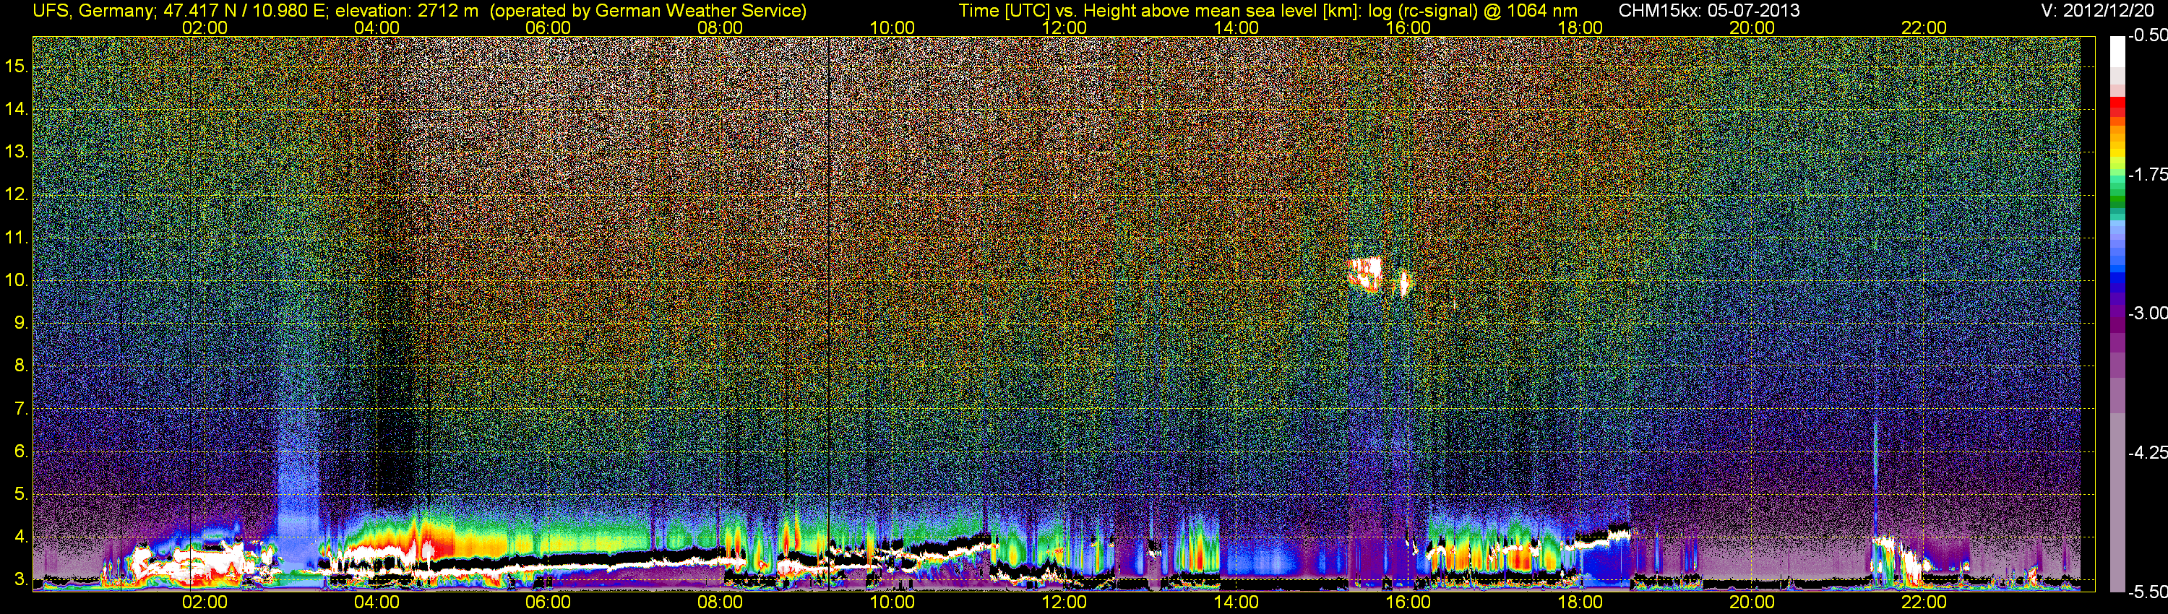2168x614 pixels.
Task: Click the top time axis label 20:00
Action: 1752,27
